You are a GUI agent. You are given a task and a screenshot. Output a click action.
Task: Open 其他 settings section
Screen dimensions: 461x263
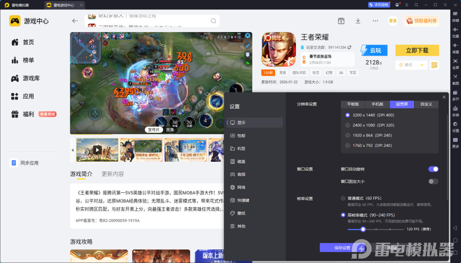coord(255,226)
